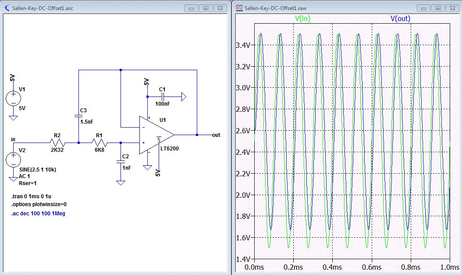462x275 pixels.
Task: Maximize the Sallen-Key-DC-Offset1.raw window
Action: (x=438, y=8)
